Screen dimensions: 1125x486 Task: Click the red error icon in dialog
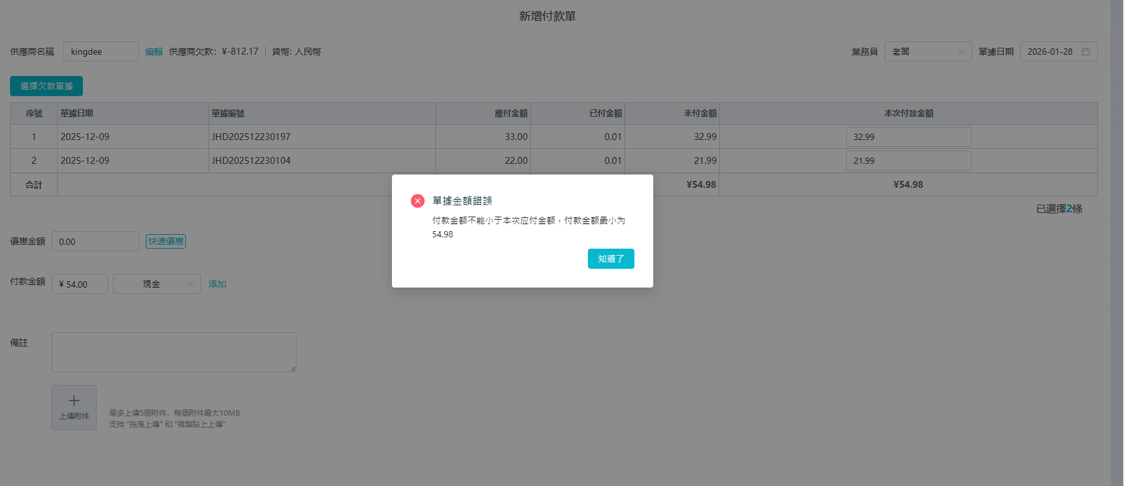click(418, 201)
